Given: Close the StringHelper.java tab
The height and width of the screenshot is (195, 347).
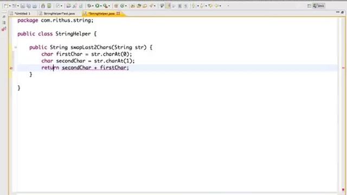Looking at the screenshot, I should [x=118, y=14].
